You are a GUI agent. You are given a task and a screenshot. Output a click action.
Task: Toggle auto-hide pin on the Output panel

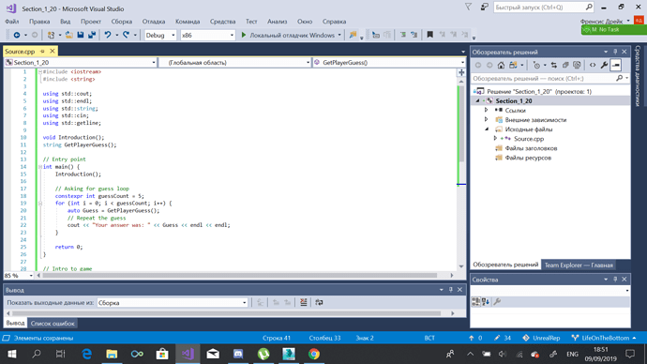[x=451, y=290]
